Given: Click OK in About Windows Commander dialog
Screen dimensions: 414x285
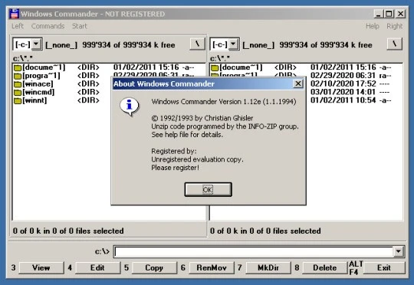Looking at the screenshot, I should click(x=208, y=189).
